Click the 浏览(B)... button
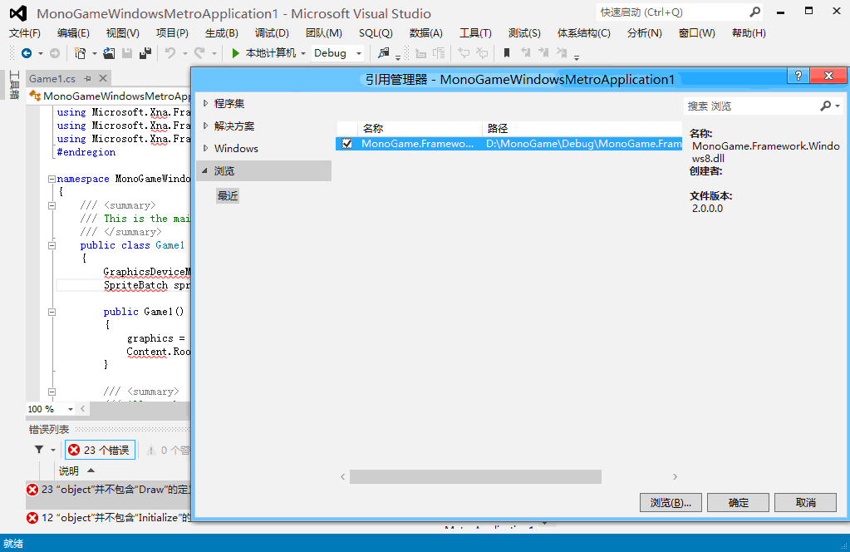 click(671, 503)
